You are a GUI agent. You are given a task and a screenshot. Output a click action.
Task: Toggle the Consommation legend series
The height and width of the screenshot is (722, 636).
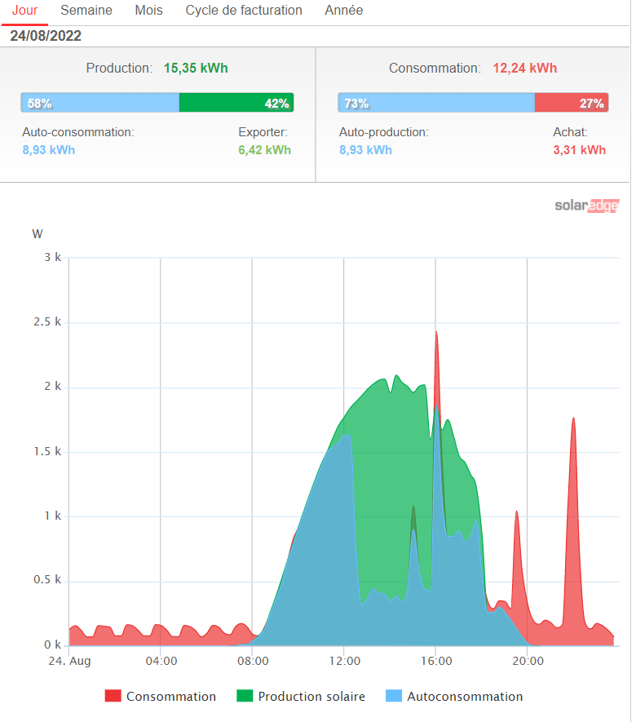click(170, 696)
